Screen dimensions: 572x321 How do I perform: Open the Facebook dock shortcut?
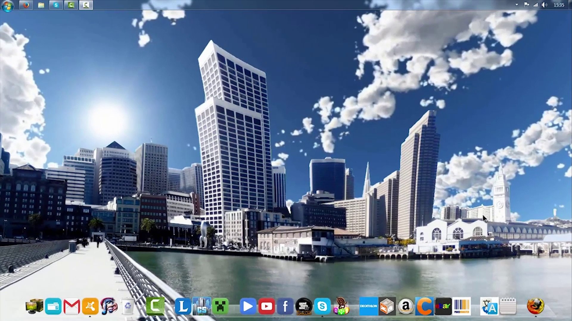[x=285, y=306]
